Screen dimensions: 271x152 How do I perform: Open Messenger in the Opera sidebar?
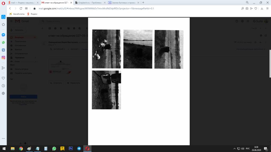(x=3, y=35)
